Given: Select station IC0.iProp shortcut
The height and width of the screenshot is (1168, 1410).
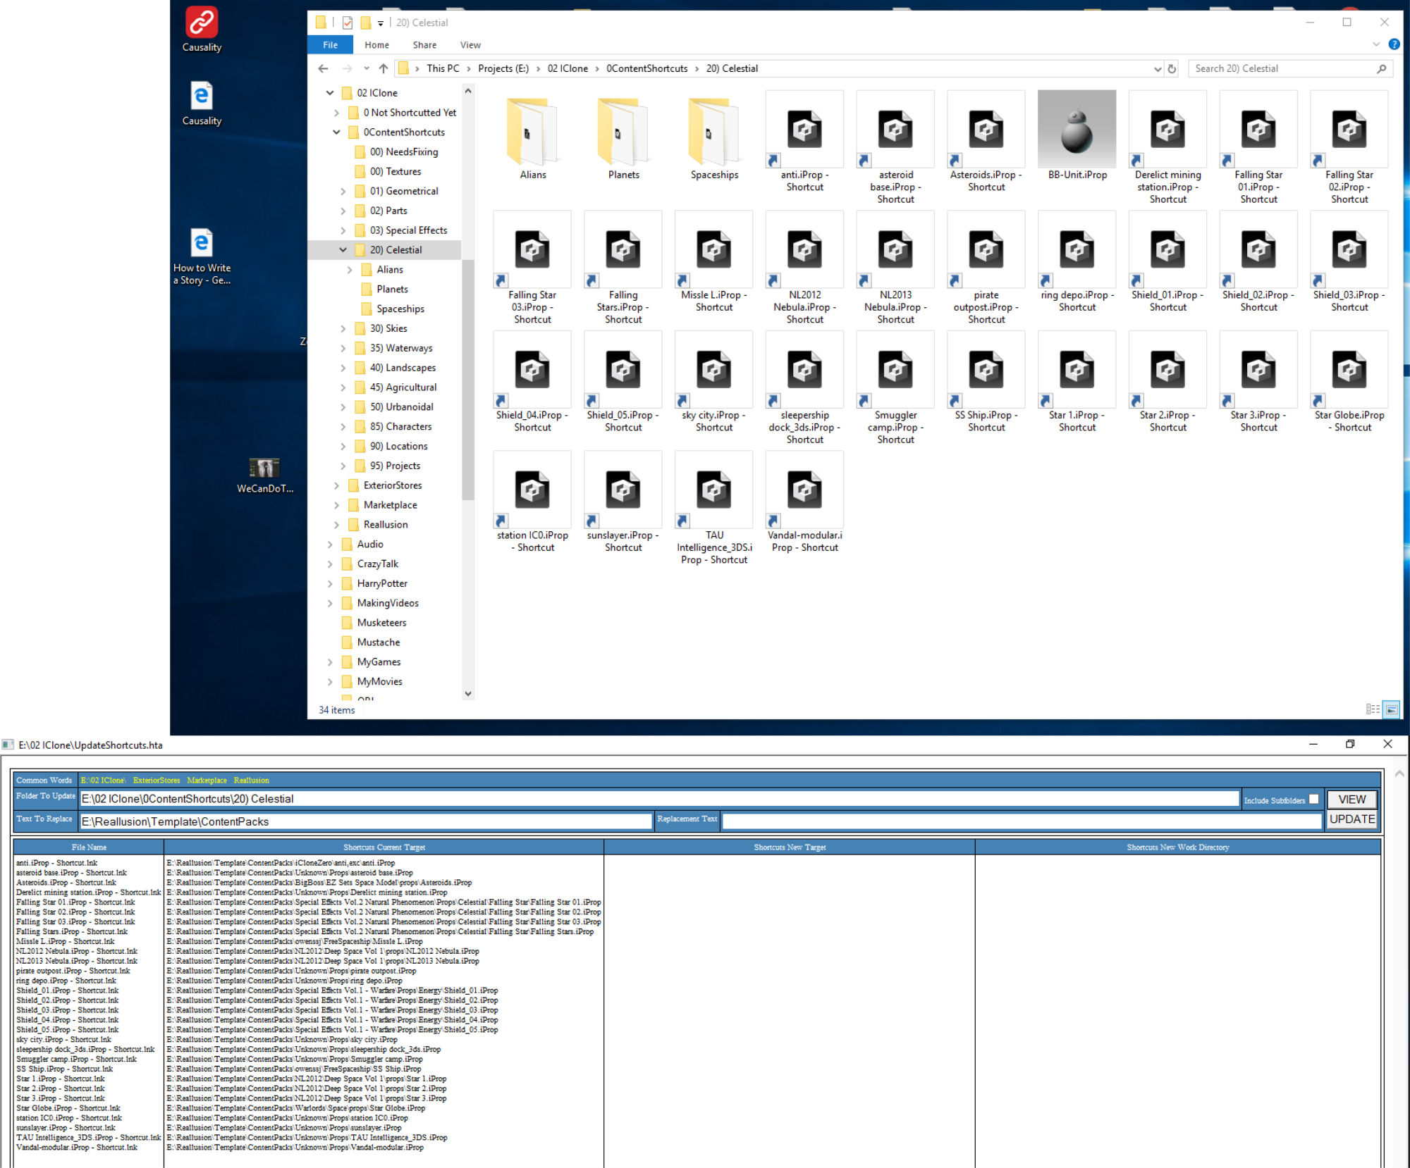Looking at the screenshot, I should click(532, 503).
